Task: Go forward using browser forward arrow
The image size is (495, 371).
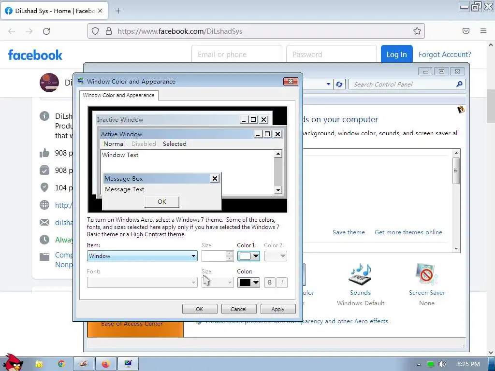Action: 29,31
